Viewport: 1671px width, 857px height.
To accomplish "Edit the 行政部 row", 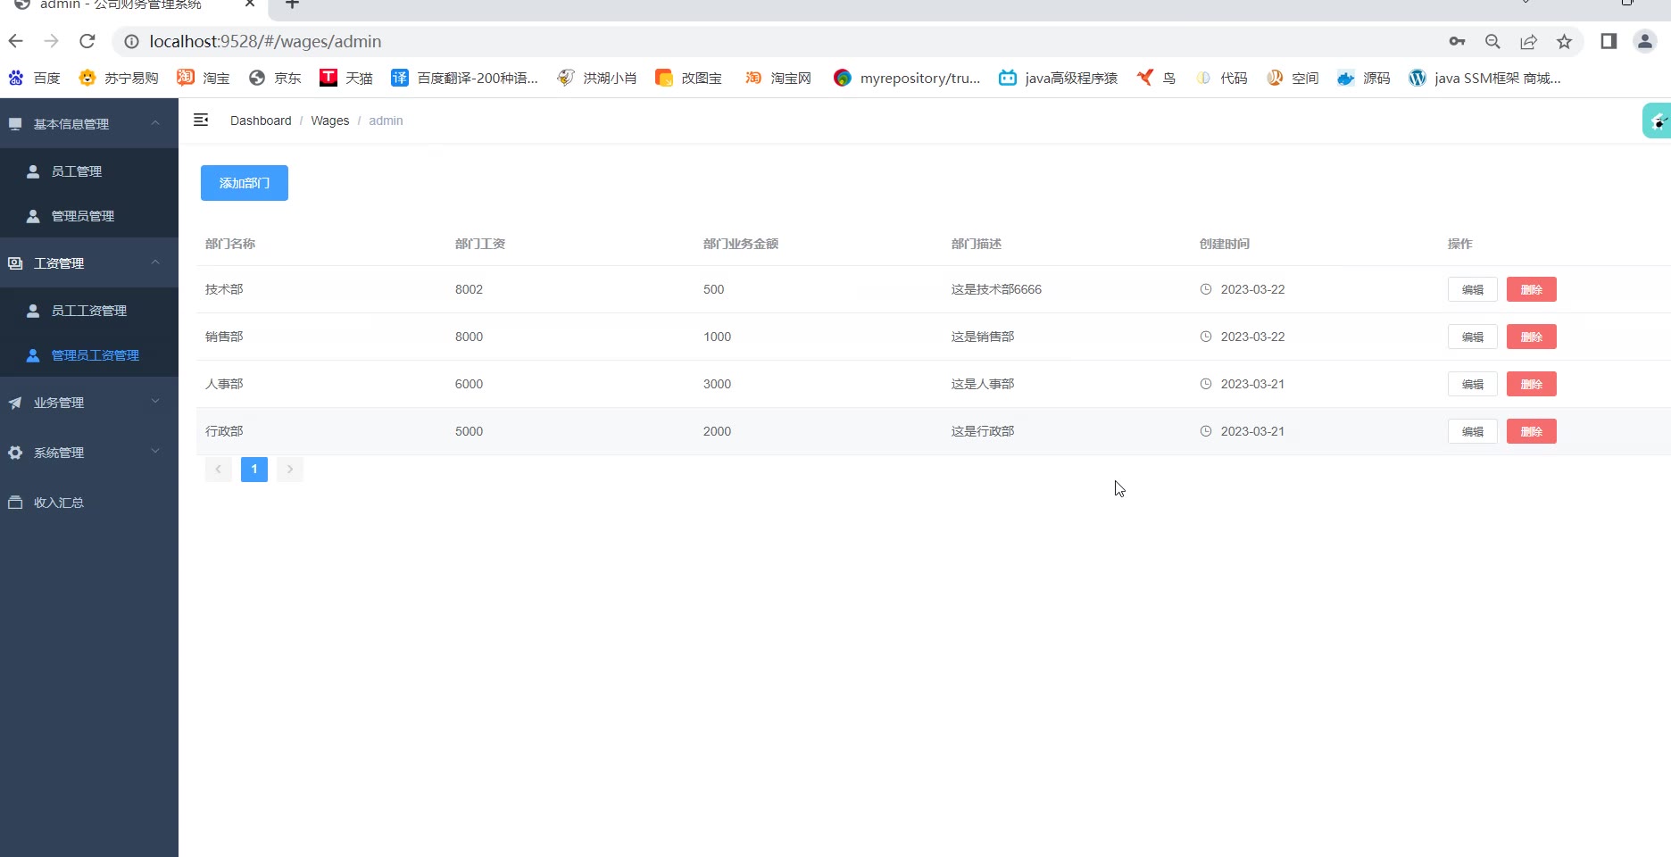I will tap(1472, 431).
